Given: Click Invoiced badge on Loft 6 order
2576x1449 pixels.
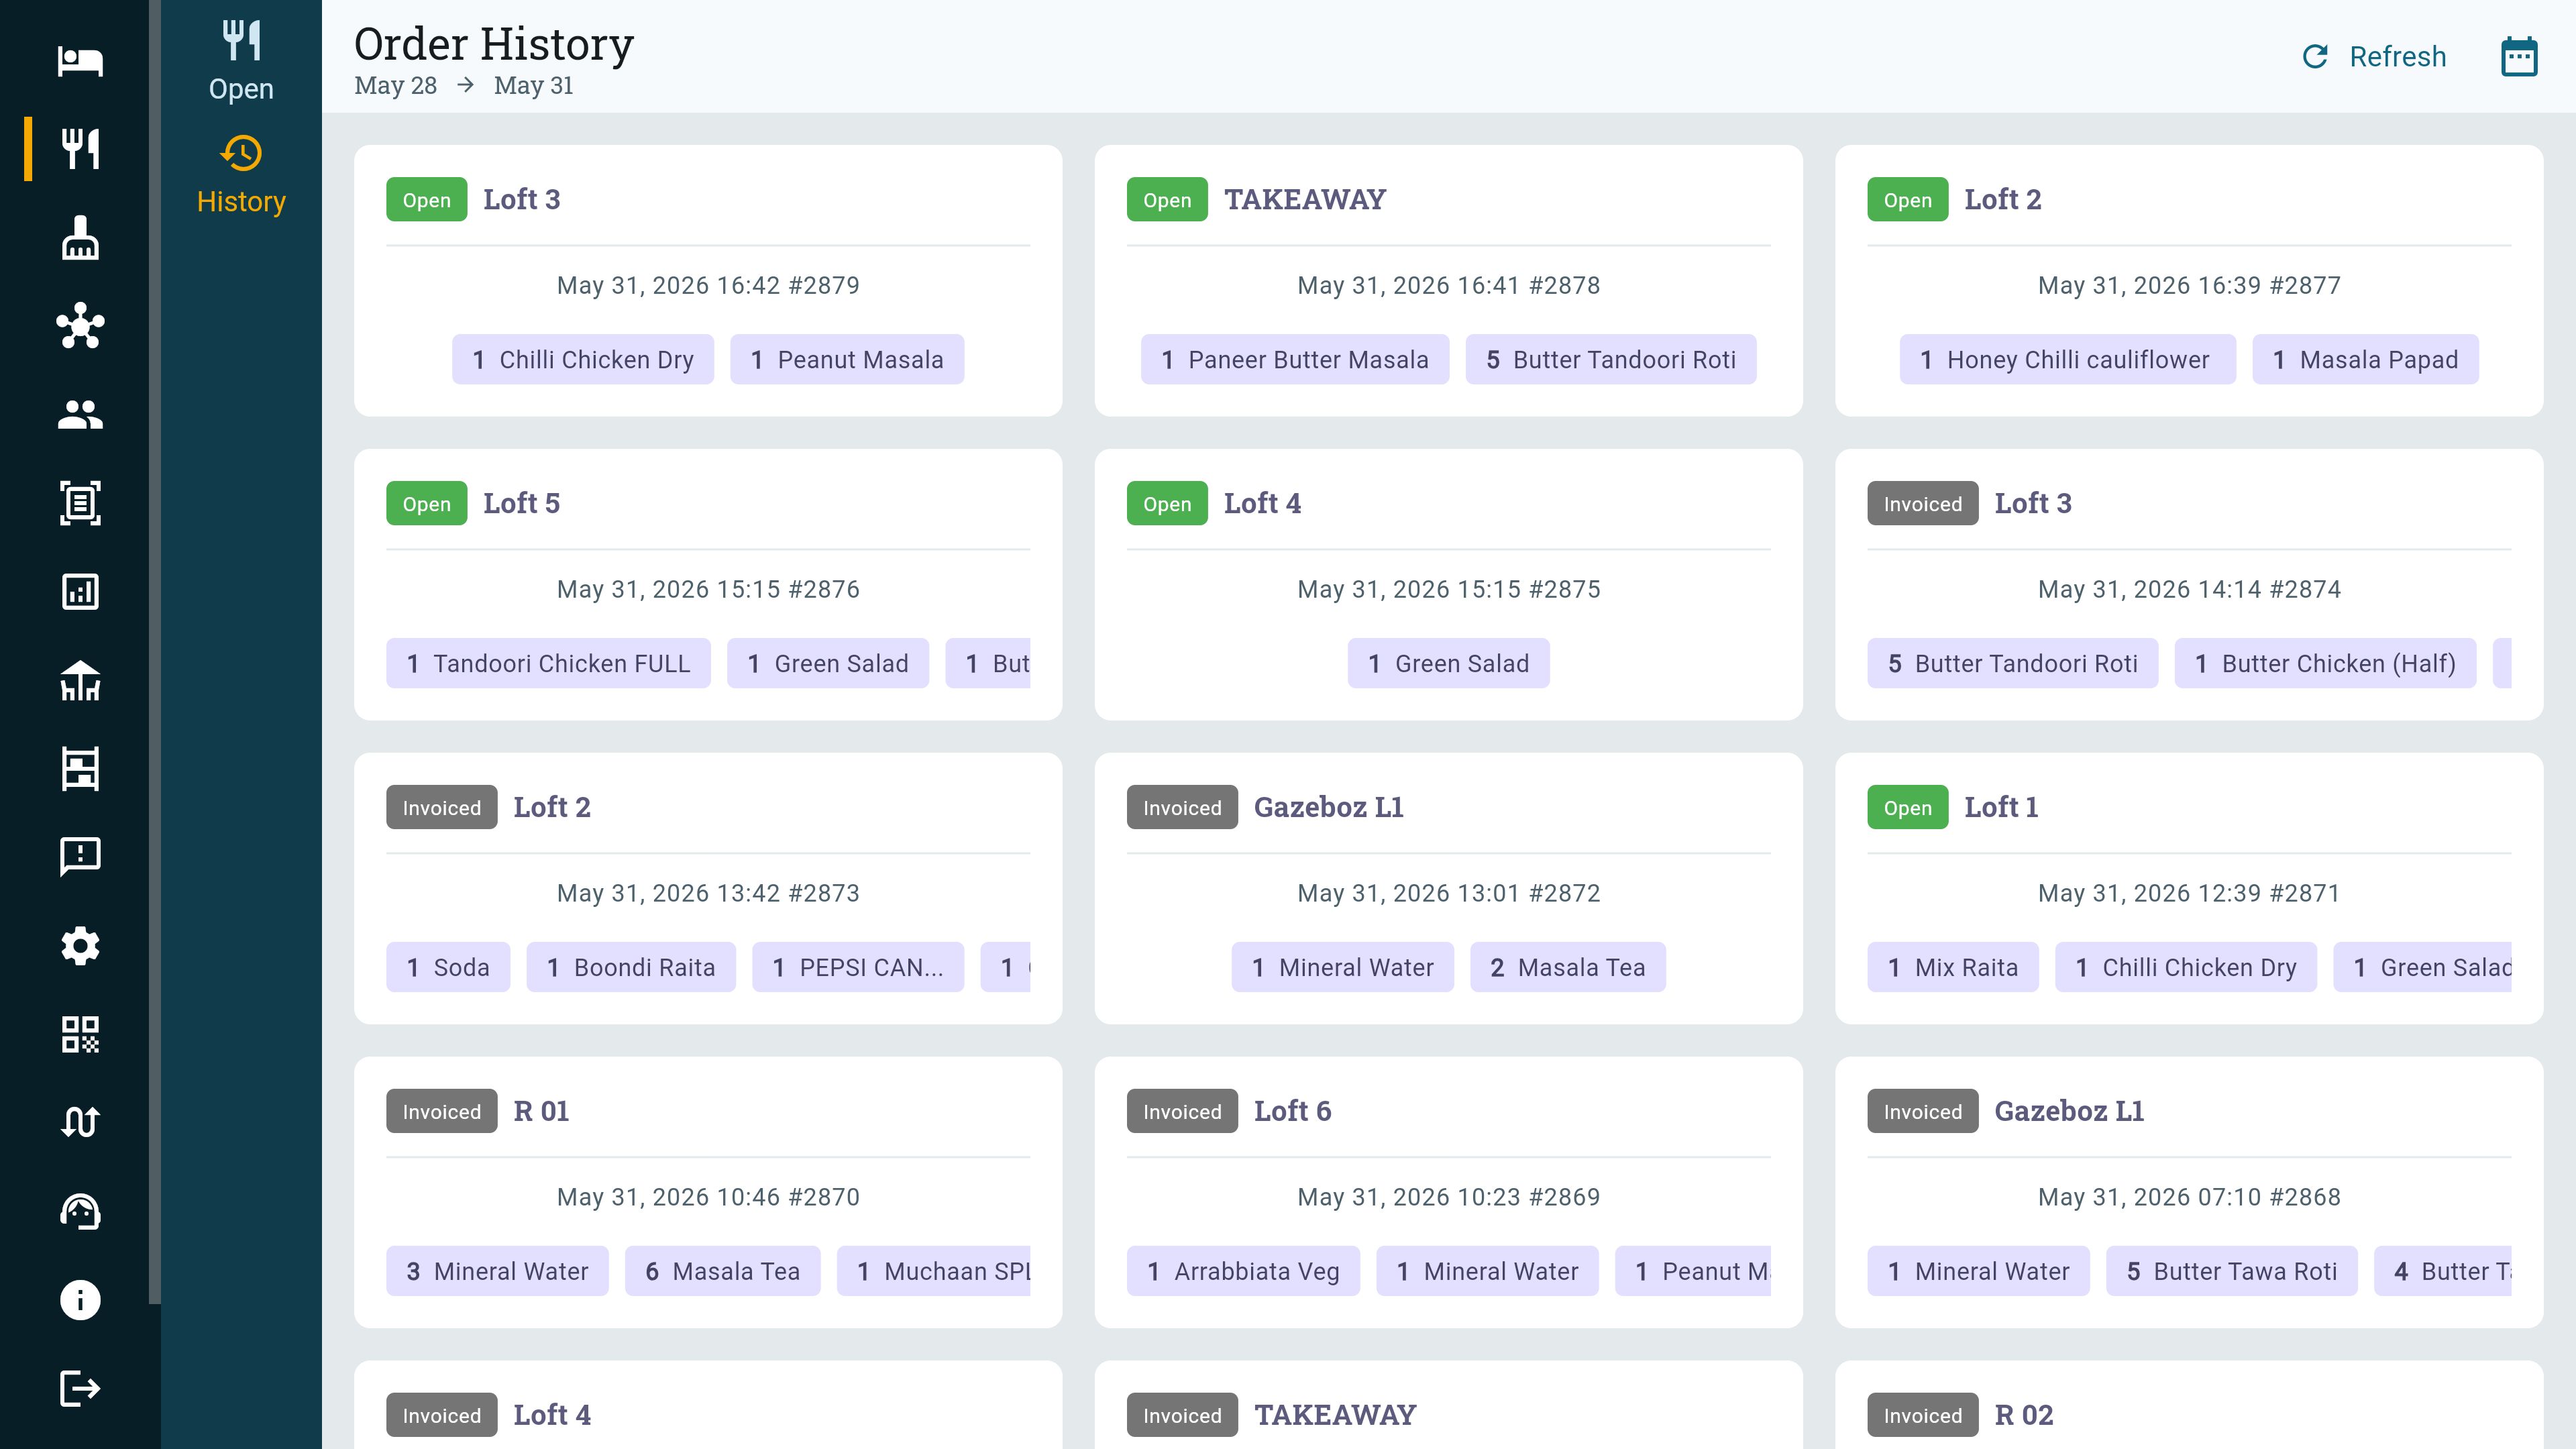Looking at the screenshot, I should point(1182,1112).
